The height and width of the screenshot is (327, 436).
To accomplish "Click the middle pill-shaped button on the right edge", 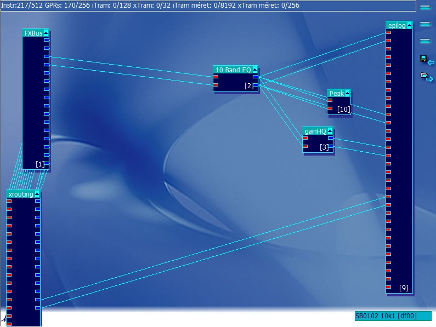I will click(x=425, y=25).
